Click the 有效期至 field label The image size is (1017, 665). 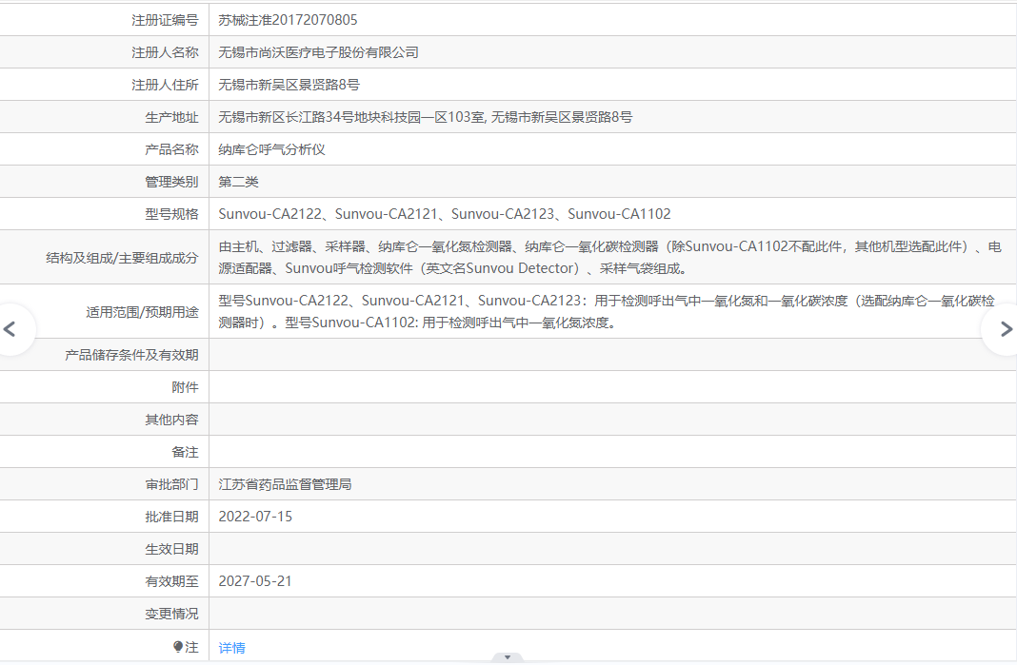[x=171, y=581]
